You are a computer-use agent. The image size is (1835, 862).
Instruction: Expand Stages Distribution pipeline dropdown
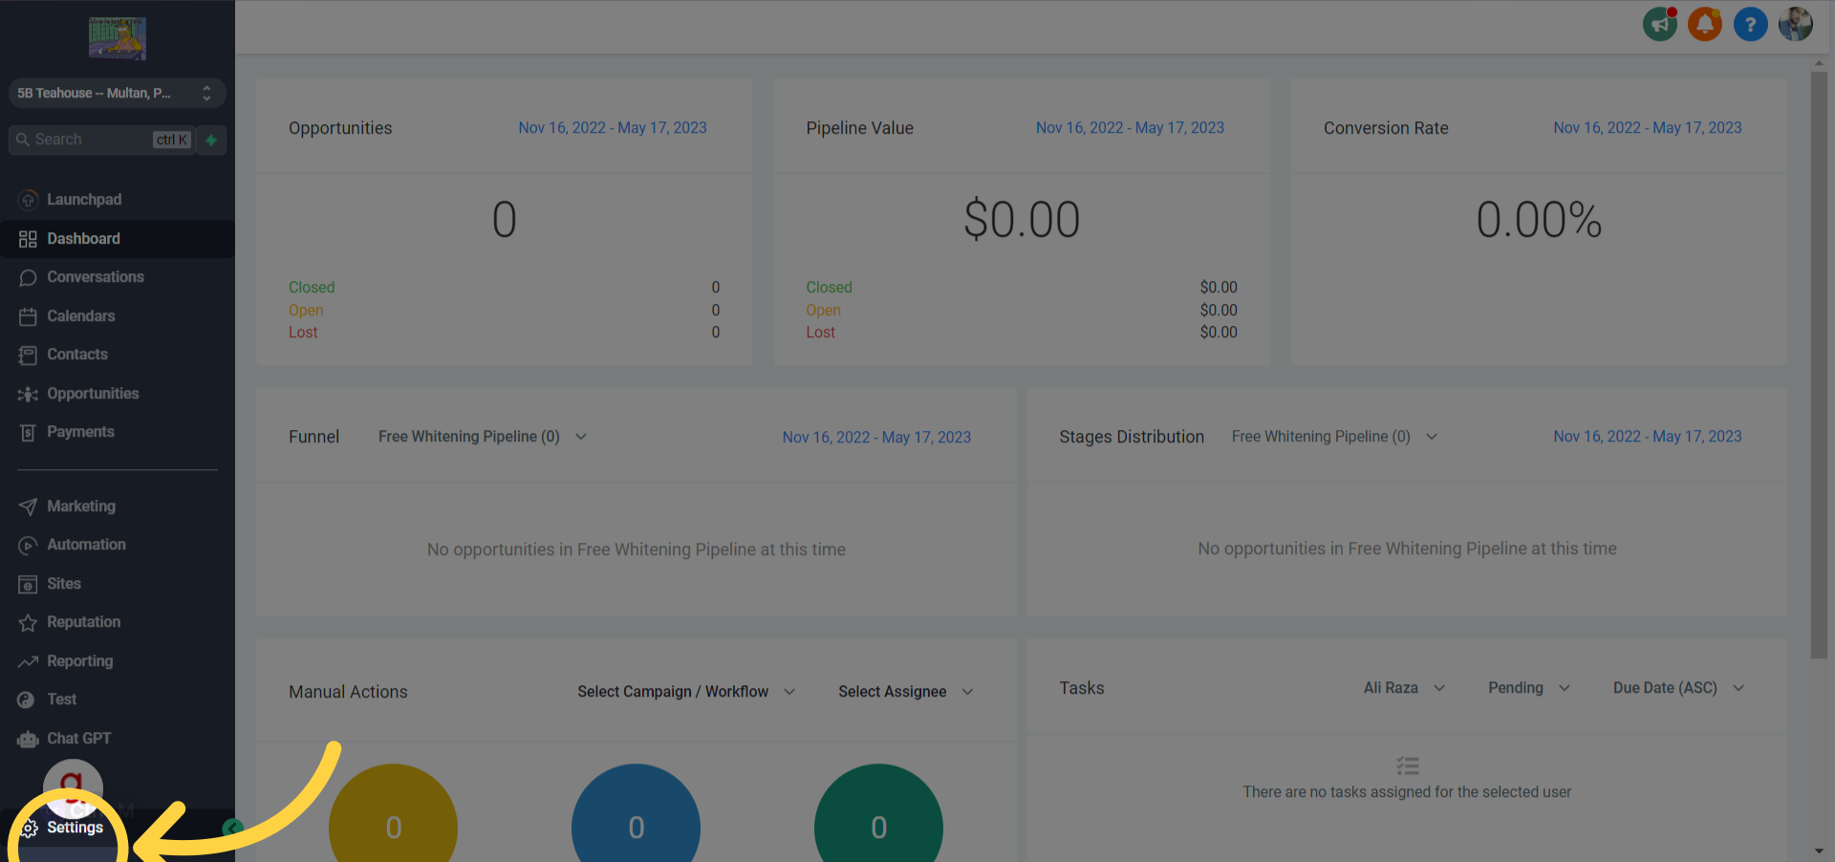[1335, 437]
